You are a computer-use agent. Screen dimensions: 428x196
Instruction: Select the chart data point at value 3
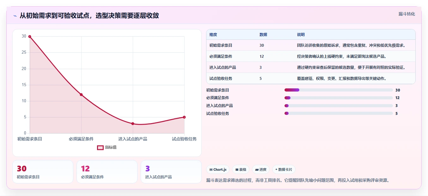coord(133,124)
